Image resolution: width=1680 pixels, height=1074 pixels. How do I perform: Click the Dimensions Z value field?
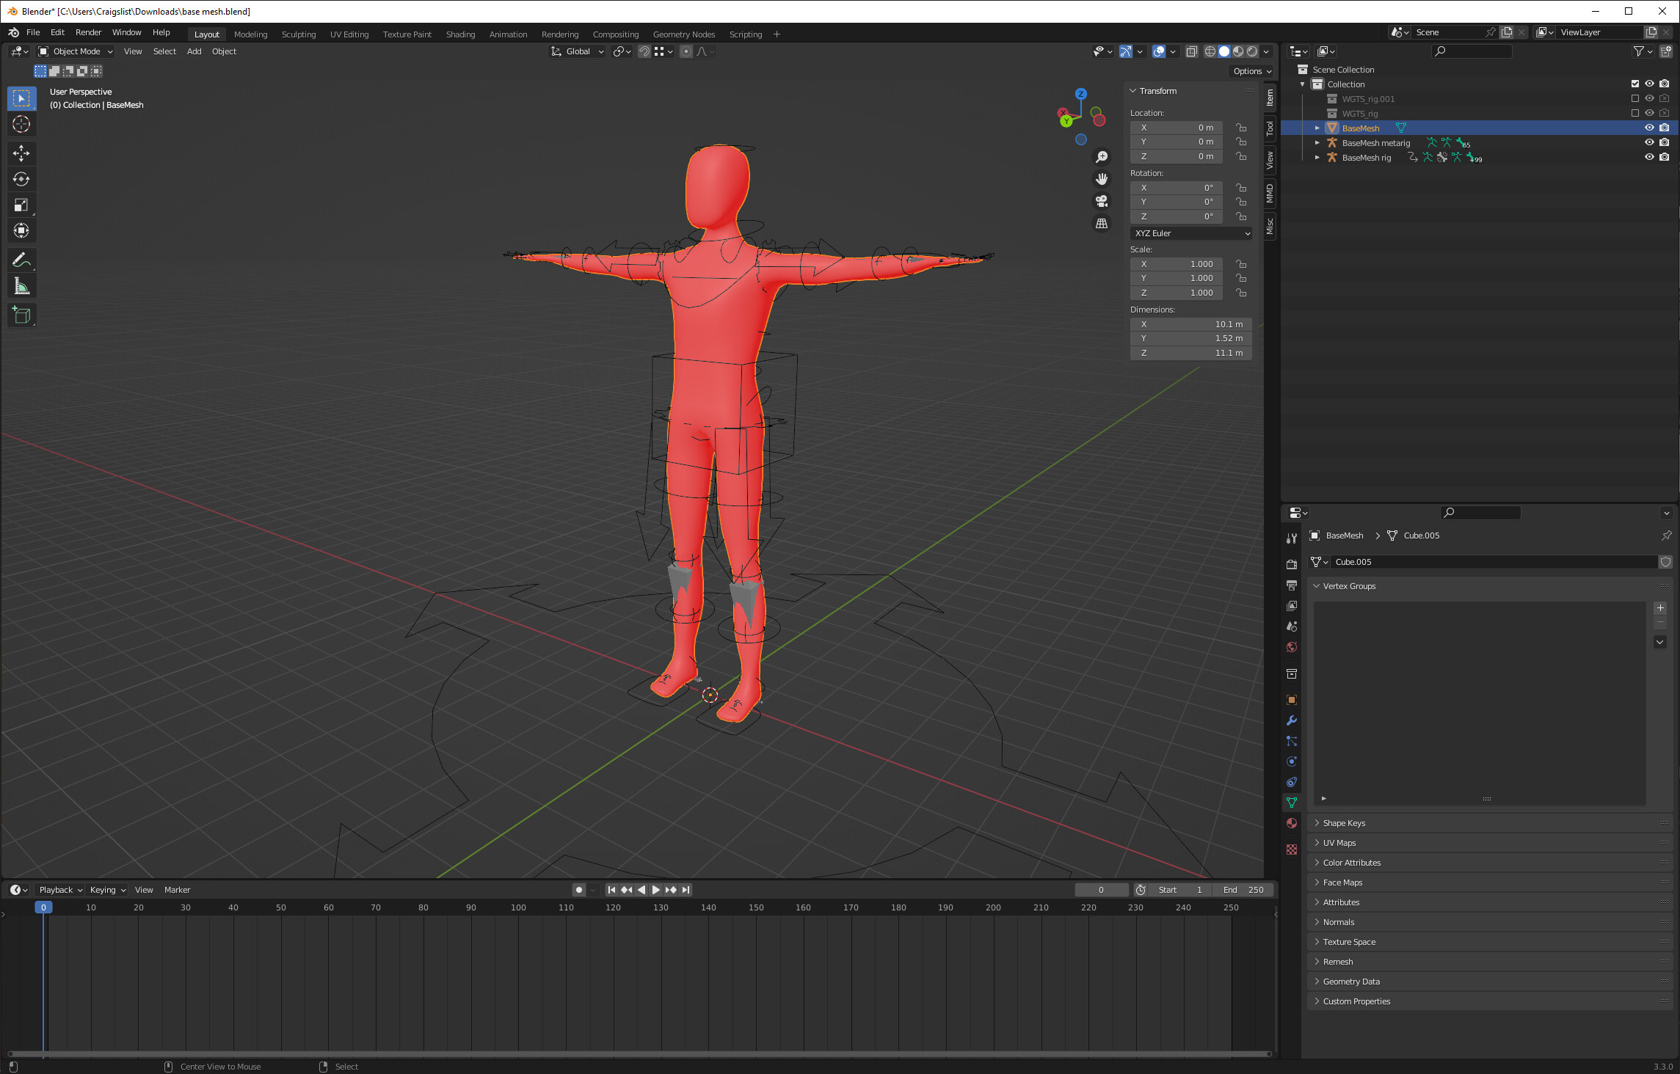coord(1191,353)
